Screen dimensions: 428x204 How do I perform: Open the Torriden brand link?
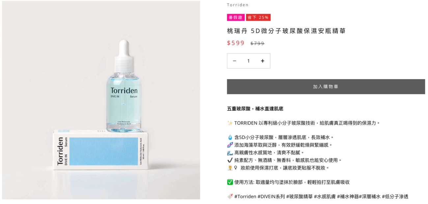[238, 5]
